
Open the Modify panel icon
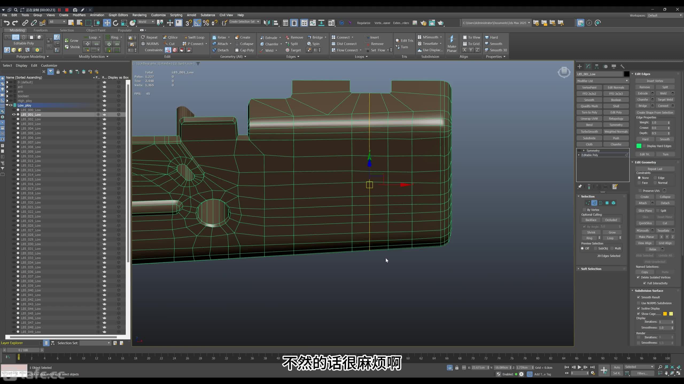(588, 66)
